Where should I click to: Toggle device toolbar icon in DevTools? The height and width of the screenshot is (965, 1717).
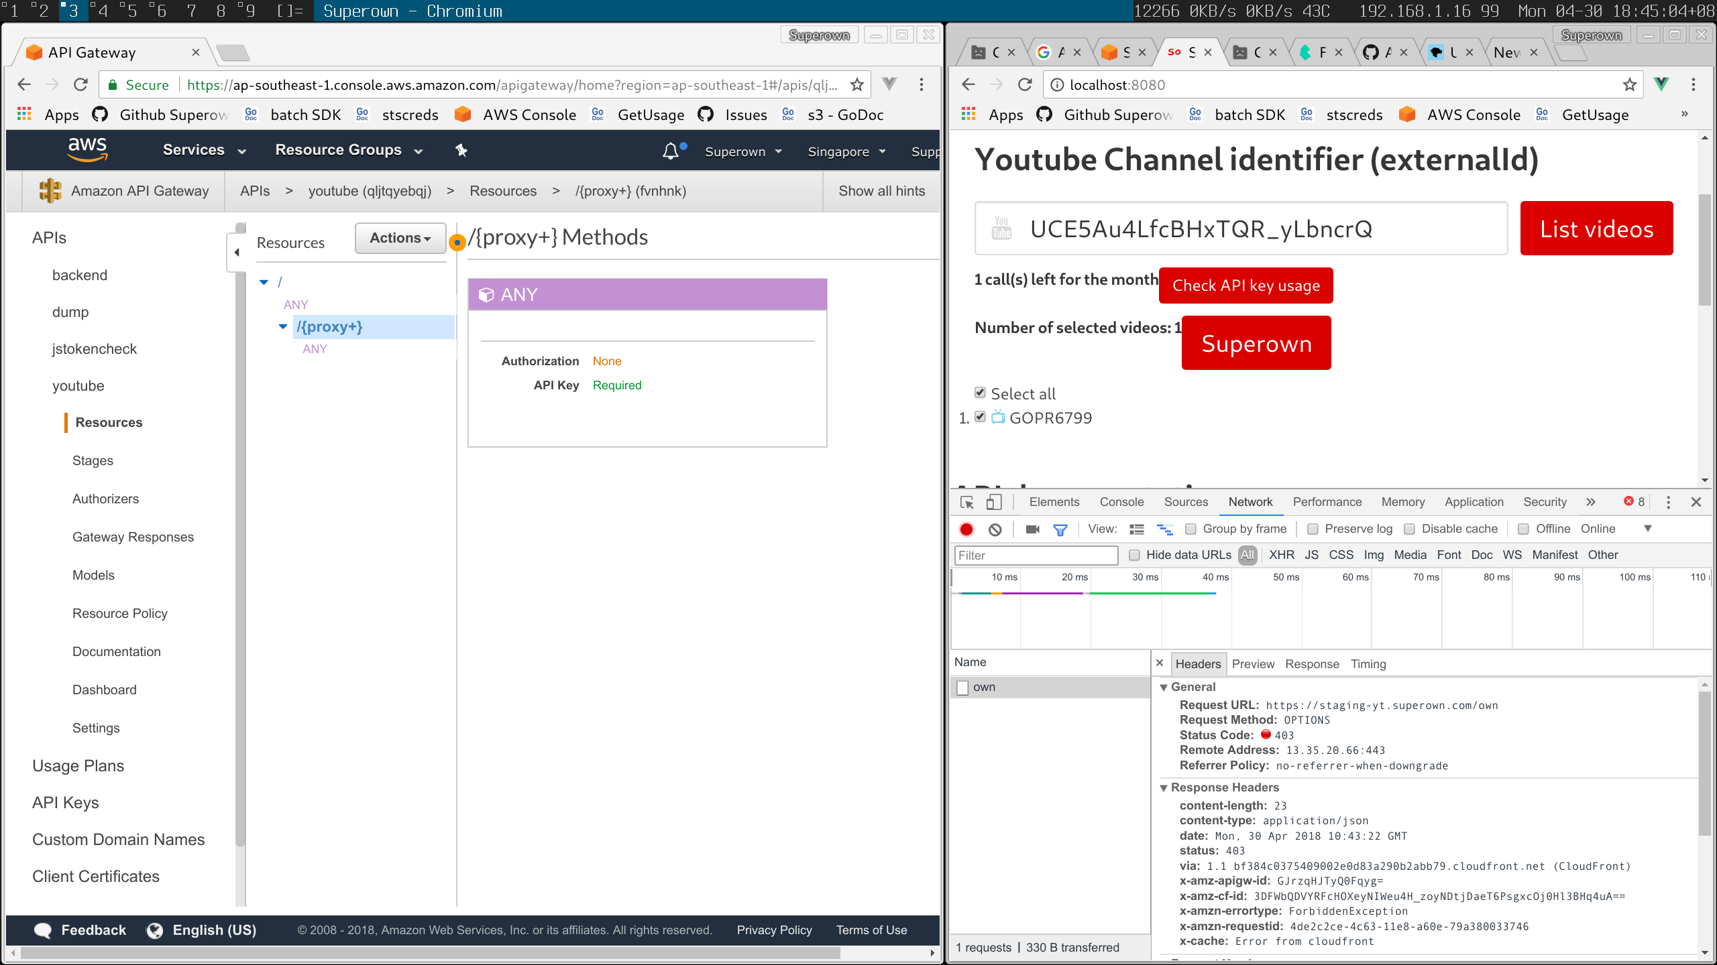(994, 502)
